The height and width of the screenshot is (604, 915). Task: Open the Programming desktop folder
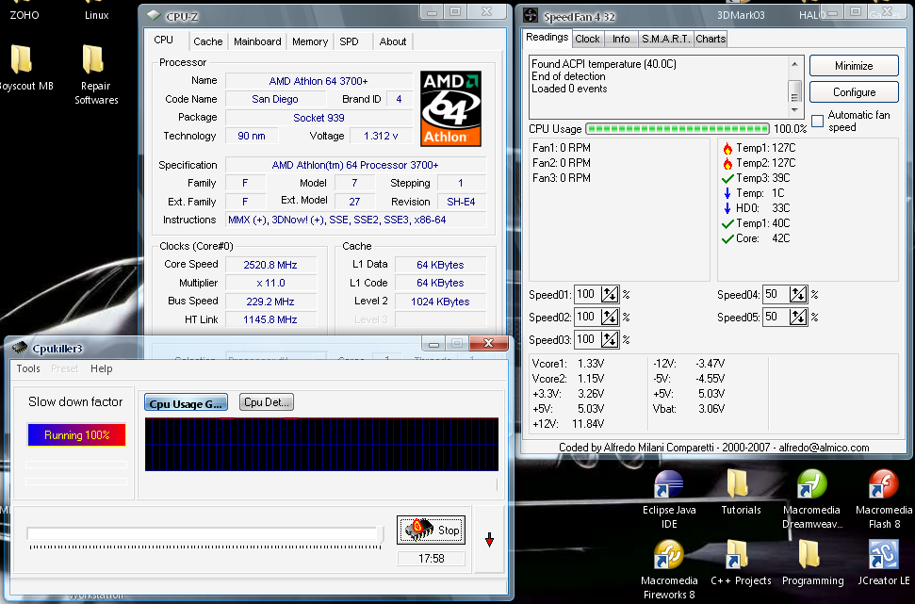[x=812, y=563]
